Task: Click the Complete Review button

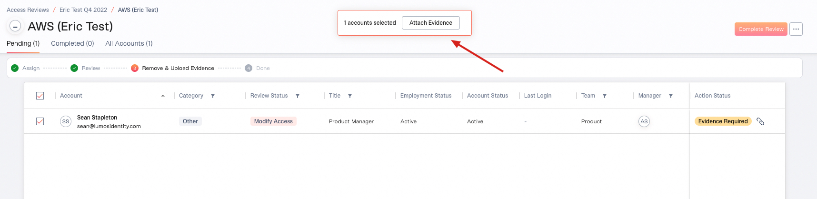Action: [761, 29]
